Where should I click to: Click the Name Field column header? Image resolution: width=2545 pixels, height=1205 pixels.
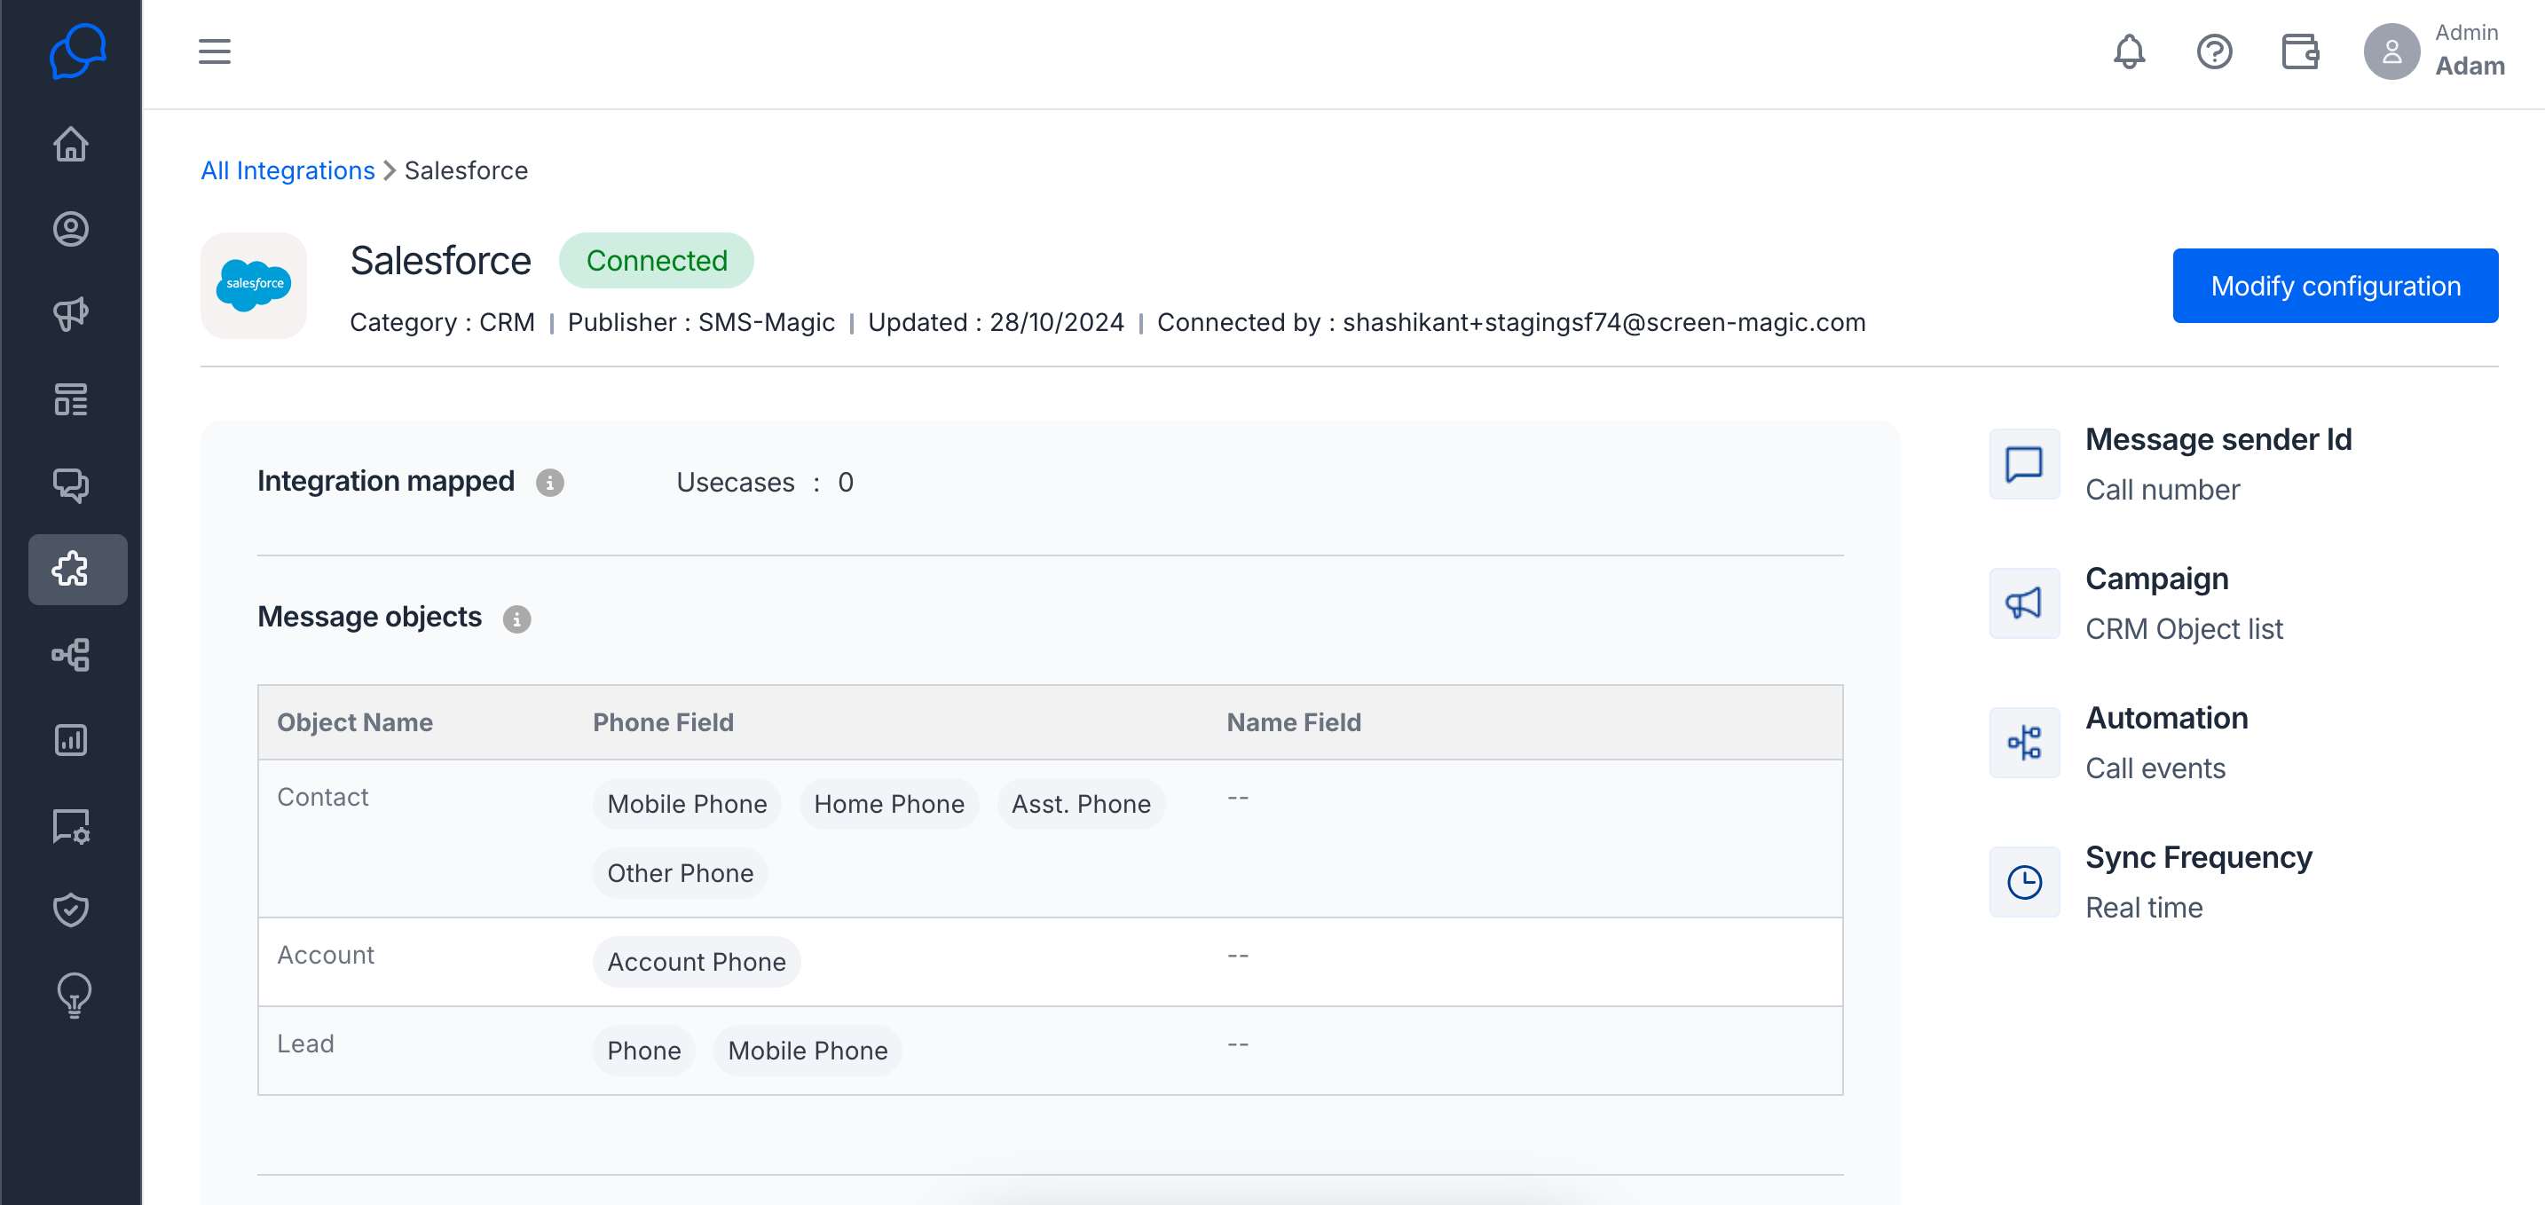pyautogui.click(x=1293, y=723)
